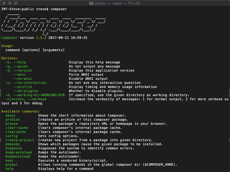This screenshot has width=230, height=172.
Task: Click 'Do not ask any interactive question' text
Action: point(105,83)
